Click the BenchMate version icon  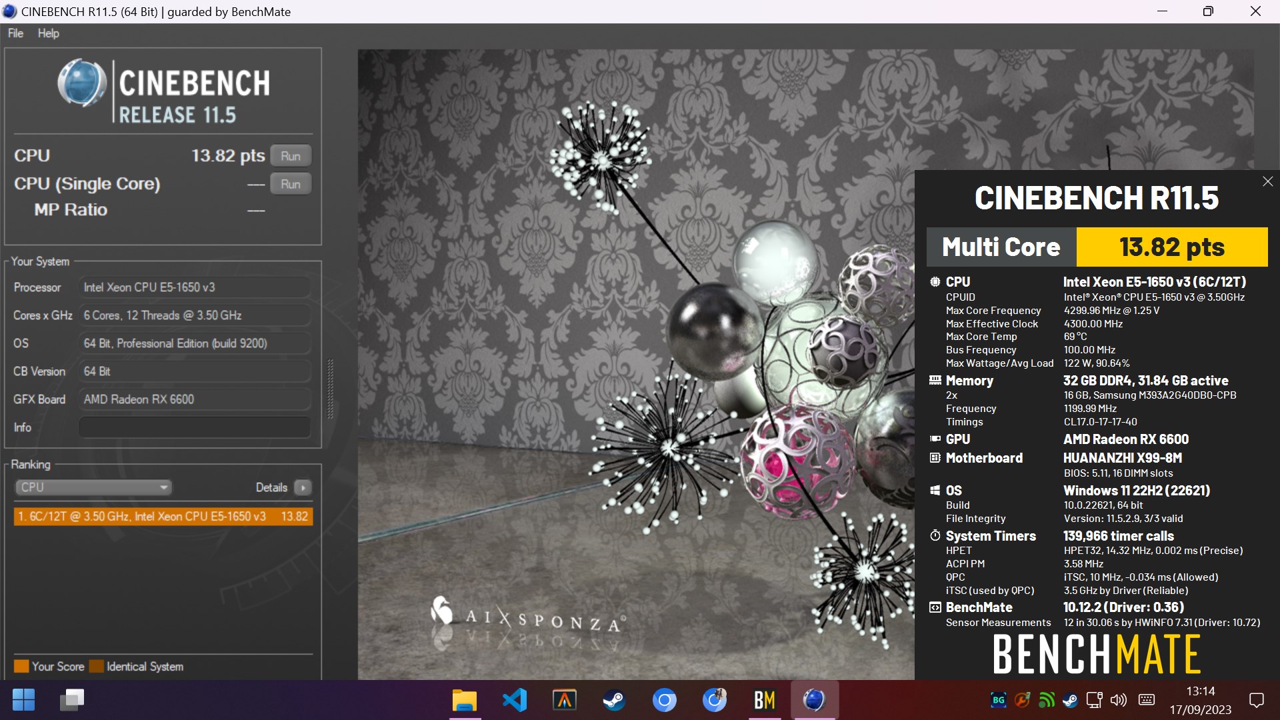click(x=935, y=607)
